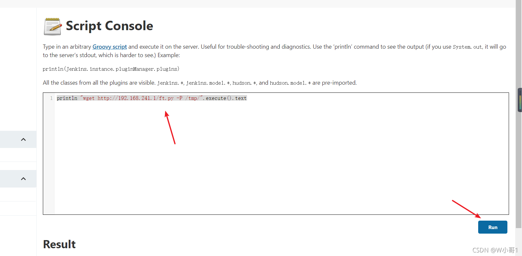Viewport: 522px width, 256px height.
Task: Collapse the lower sidebar chevron panel
Action: (23, 179)
